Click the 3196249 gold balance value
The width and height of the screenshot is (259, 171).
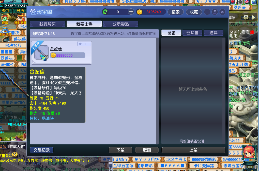click(154, 12)
